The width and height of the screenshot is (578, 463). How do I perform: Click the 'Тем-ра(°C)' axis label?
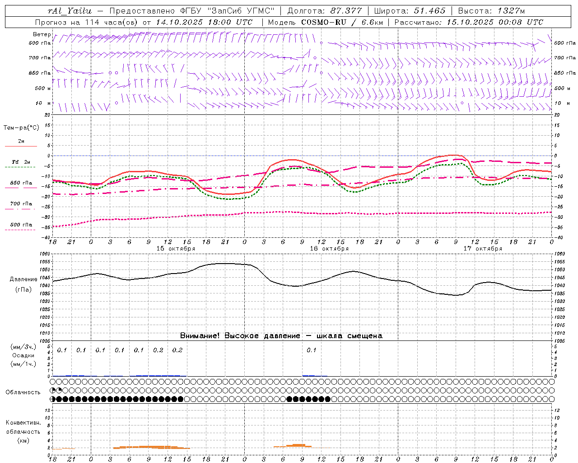(21, 128)
